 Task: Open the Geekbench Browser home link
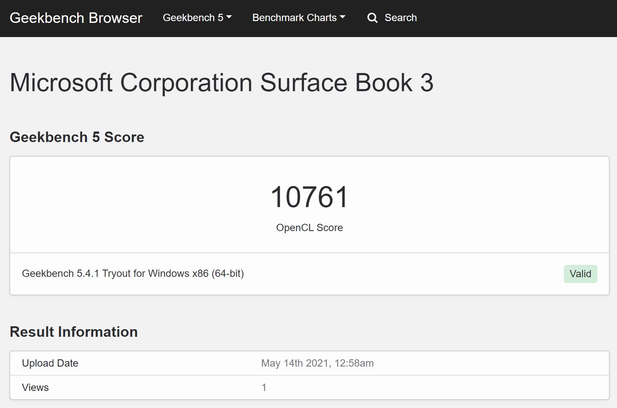click(x=76, y=18)
